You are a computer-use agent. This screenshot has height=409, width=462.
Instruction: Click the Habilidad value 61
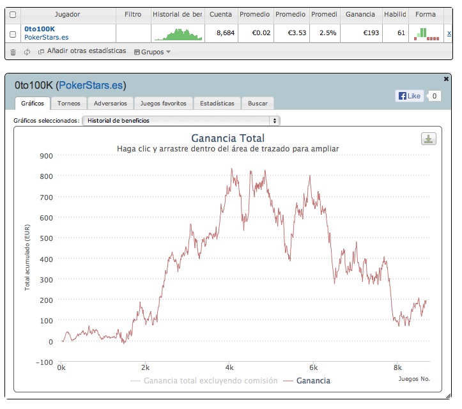401,33
